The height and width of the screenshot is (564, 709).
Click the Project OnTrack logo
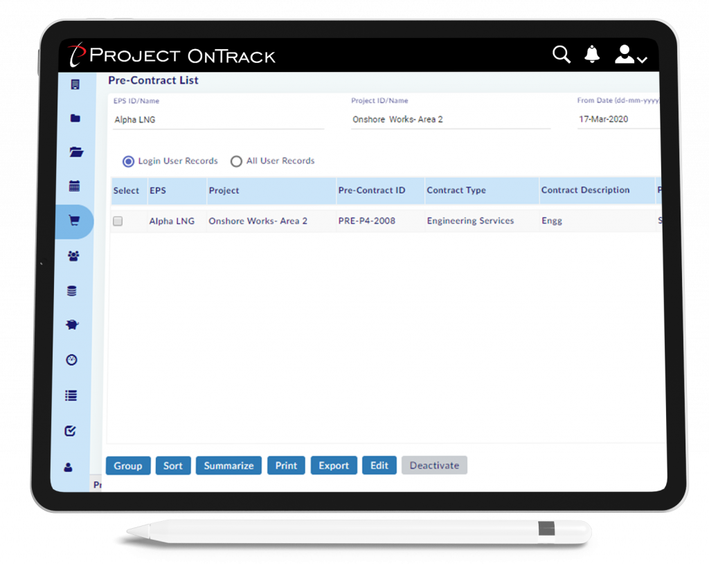point(172,55)
